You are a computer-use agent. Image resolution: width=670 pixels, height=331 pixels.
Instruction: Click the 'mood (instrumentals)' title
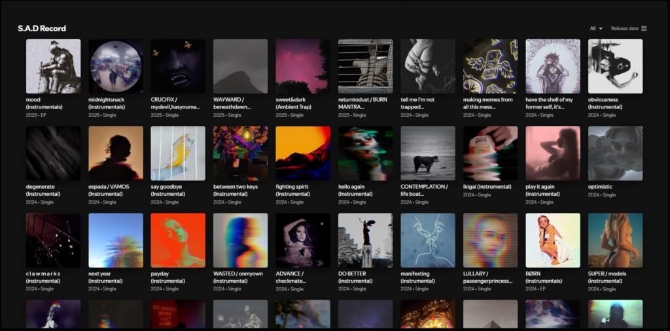pos(44,103)
